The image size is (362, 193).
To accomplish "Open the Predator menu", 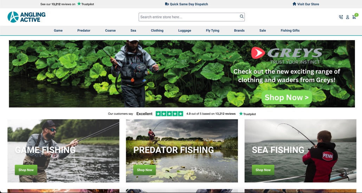I will [x=84, y=31].
